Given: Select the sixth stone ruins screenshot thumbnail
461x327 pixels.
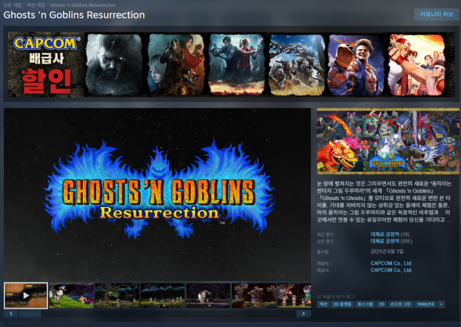Looking at the screenshot, I should pos(254,295).
